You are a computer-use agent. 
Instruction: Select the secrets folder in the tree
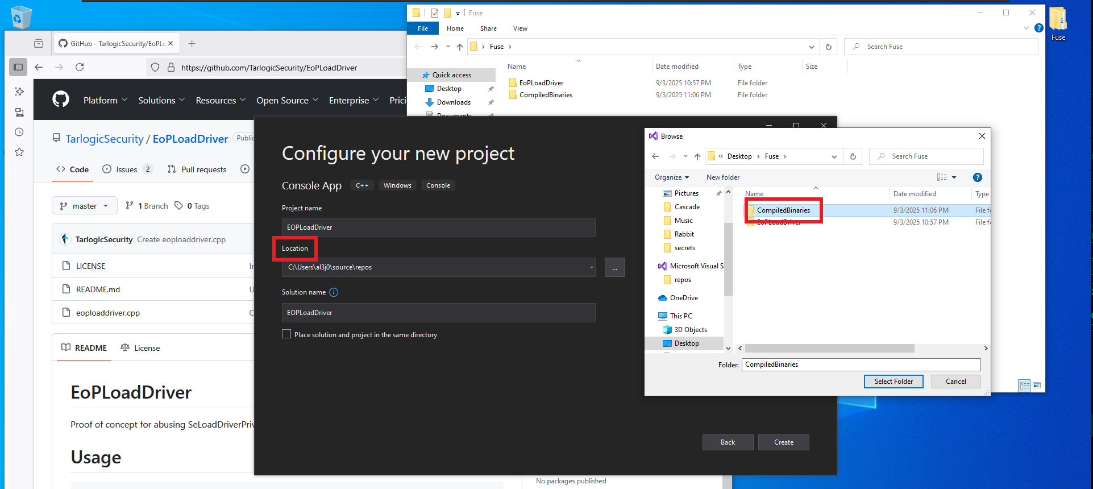[x=684, y=248]
